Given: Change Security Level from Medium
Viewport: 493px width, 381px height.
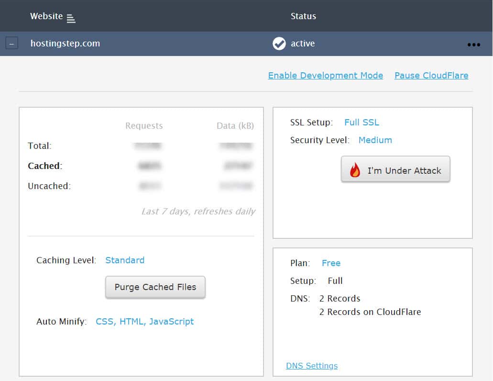Looking at the screenshot, I should pyautogui.click(x=375, y=140).
